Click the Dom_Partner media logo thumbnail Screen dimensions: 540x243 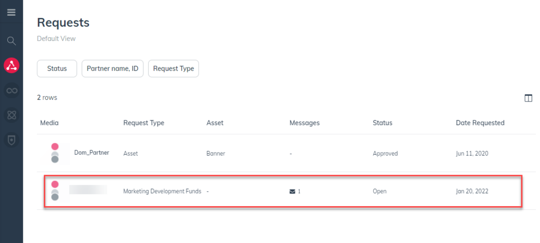pos(55,153)
